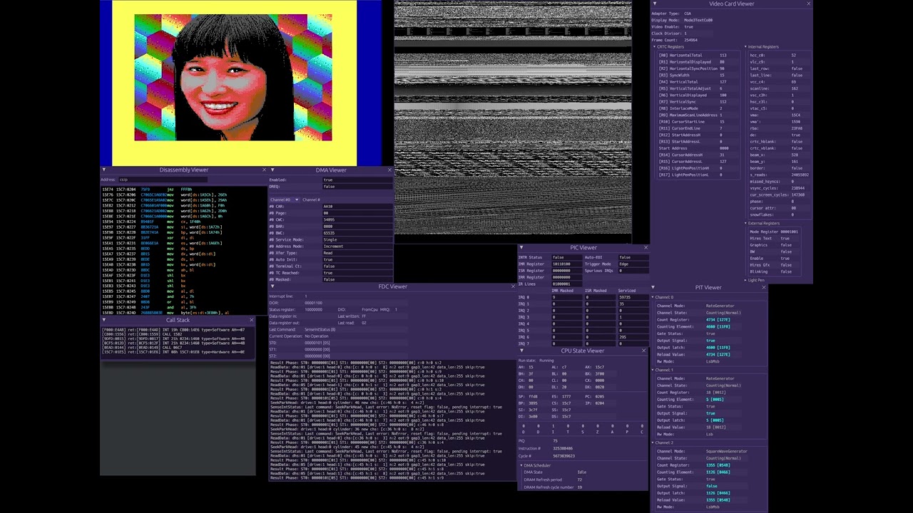
Task: Click the PIC INTR Status value
Action: coord(566,257)
